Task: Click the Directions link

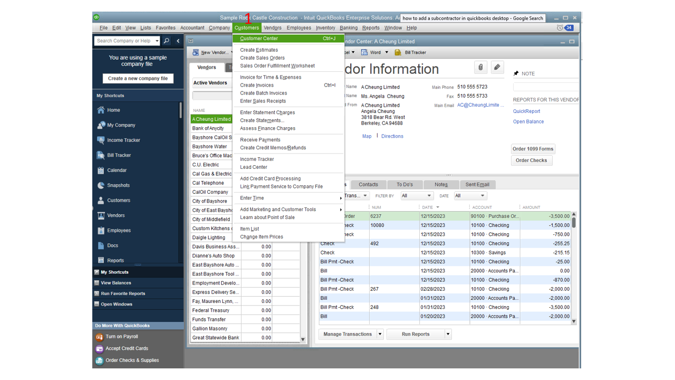Action: point(392,136)
